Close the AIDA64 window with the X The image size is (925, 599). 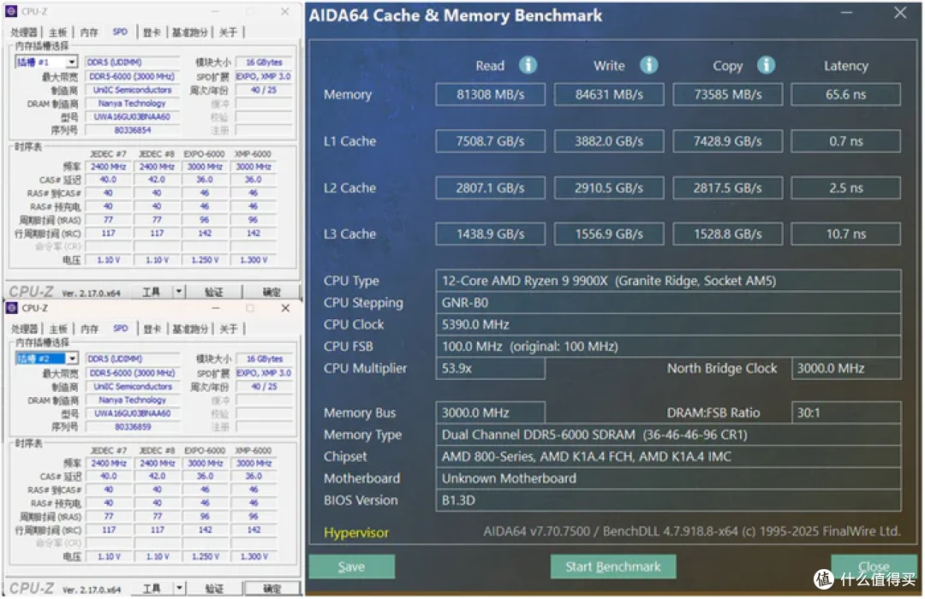pyautogui.click(x=900, y=12)
